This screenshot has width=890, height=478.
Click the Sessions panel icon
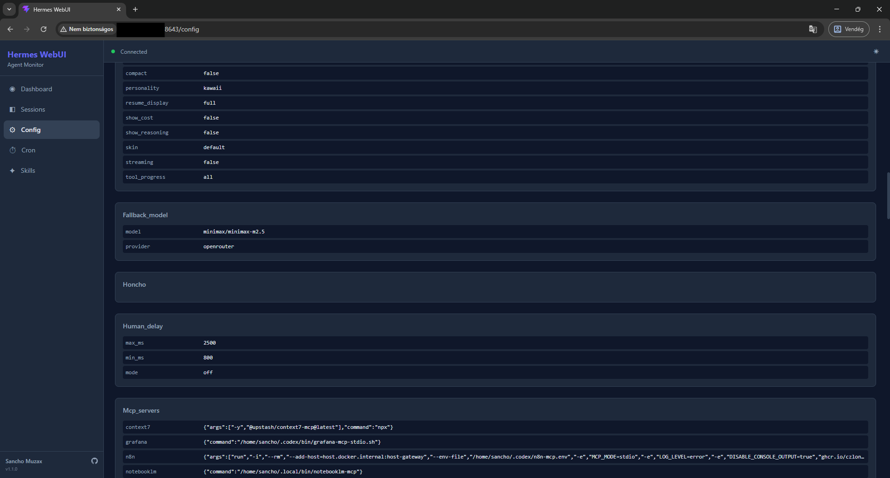point(13,109)
